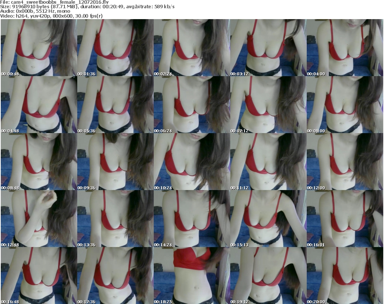
Task: Open the thumbnail labeled 00:08:48
Action: 39,162
